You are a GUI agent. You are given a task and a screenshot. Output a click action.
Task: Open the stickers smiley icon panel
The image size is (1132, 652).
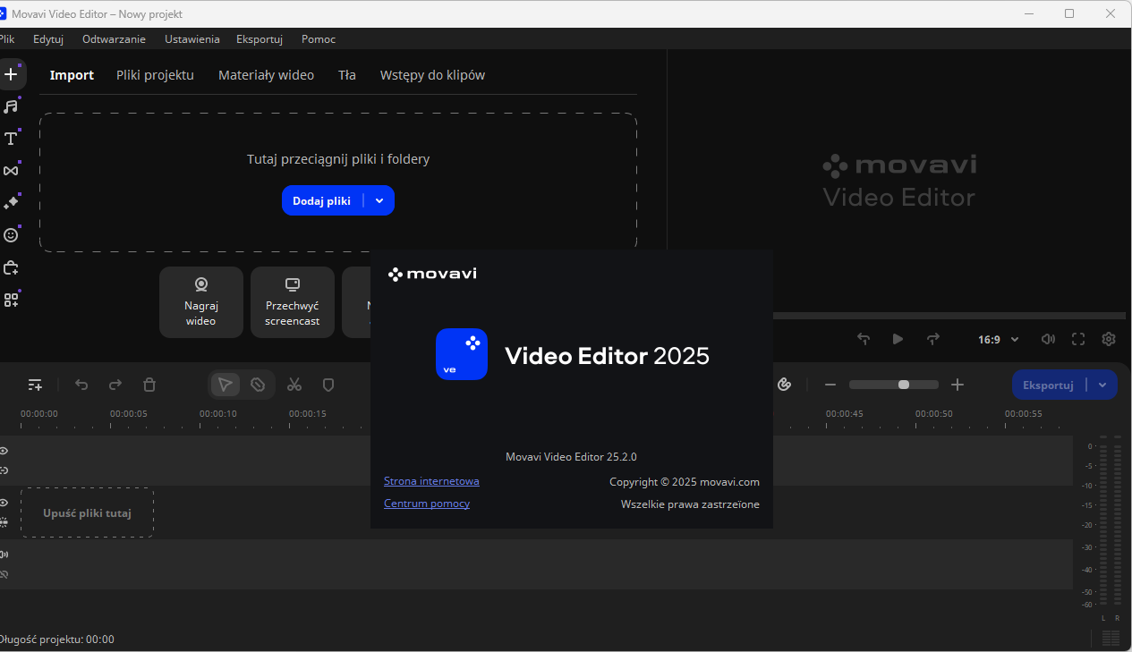click(11, 235)
